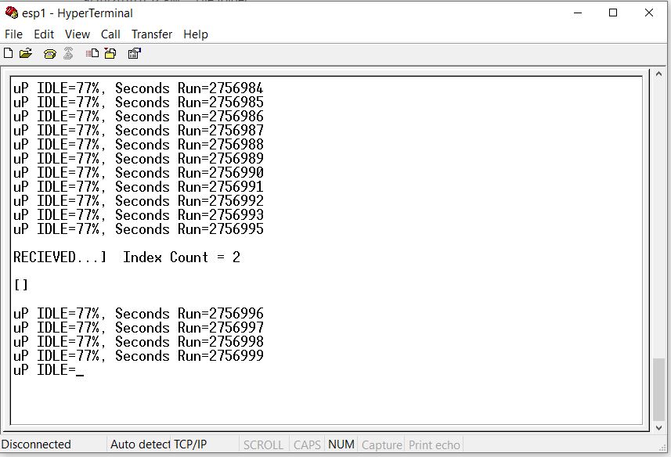The width and height of the screenshot is (671, 457).
Task: Click the line ending Run=2756990
Action: pos(139,173)
